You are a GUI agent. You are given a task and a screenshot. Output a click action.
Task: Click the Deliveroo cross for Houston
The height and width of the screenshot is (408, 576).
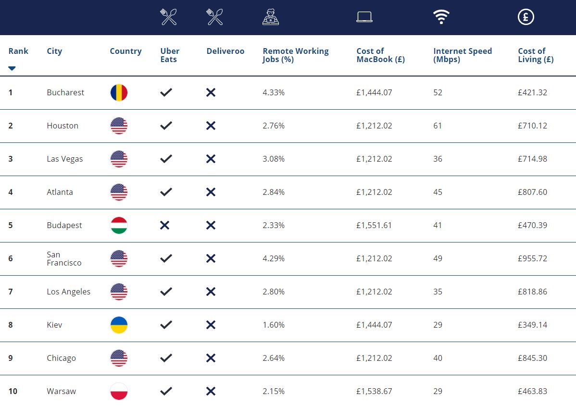(211, 126)
